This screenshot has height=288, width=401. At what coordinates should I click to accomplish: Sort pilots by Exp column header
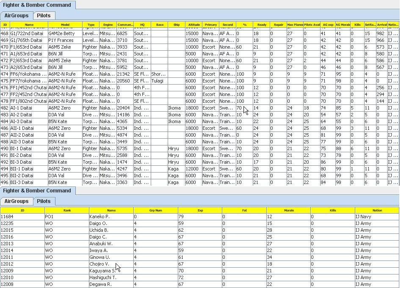coord(200,210)
